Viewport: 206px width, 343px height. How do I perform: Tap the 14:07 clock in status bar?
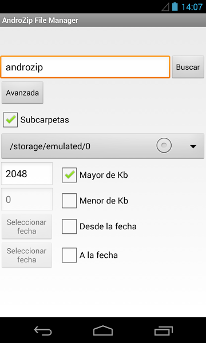coord(192,7)
